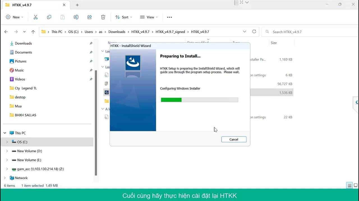Screen dimensions: 359x201
Task: Click the 22 KB file size
Action: [x=288, y=117]
